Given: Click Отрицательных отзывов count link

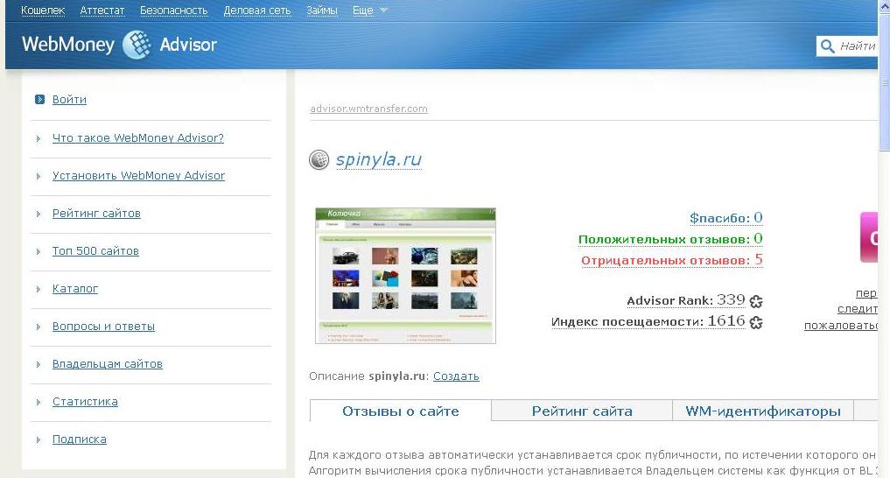Looking at the screenshot, I should [x=672, y=260].
